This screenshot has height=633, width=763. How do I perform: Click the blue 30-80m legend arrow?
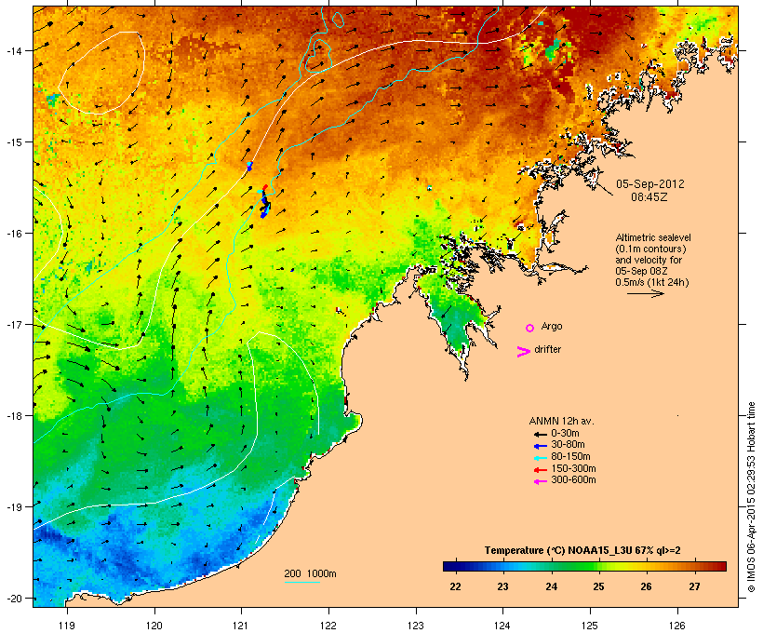(x=540, y=446)
